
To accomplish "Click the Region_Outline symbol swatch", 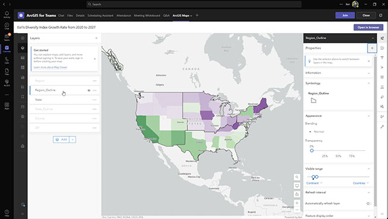I will pyautogui.click(x=313, y=100).
